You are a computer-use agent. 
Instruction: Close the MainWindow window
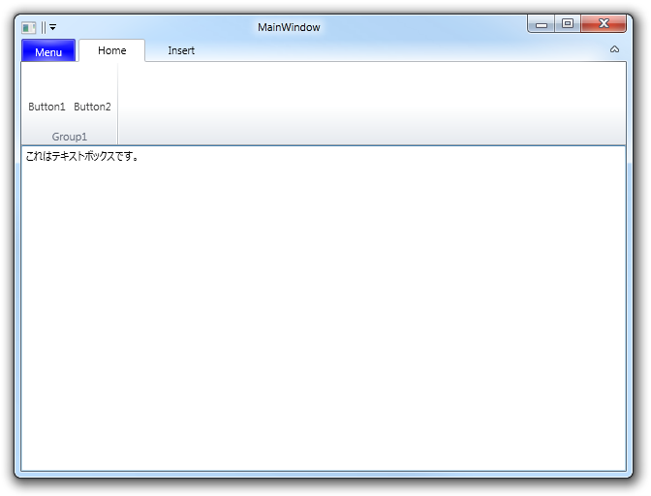click(x=604, y=24)
